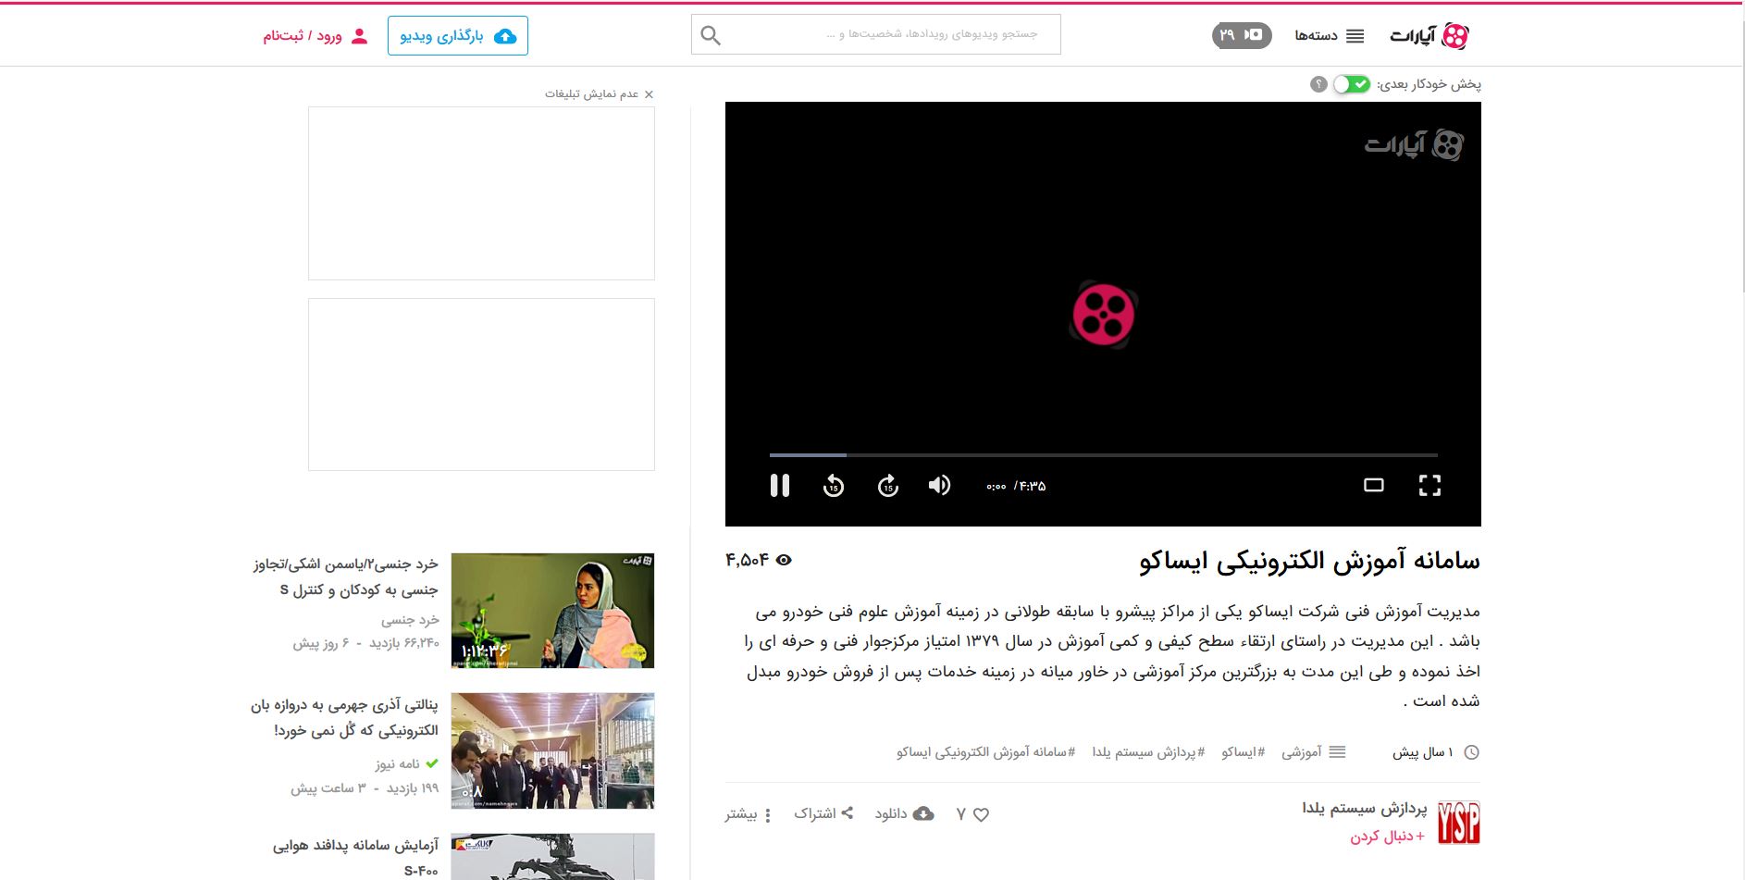
Task: Open the Aparat home logo
Action: [1429, 36]
